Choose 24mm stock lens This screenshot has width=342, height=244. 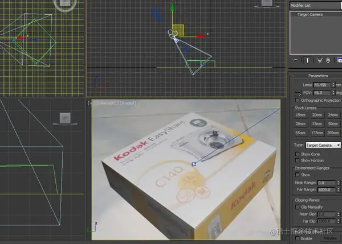(x=333, y=115)
